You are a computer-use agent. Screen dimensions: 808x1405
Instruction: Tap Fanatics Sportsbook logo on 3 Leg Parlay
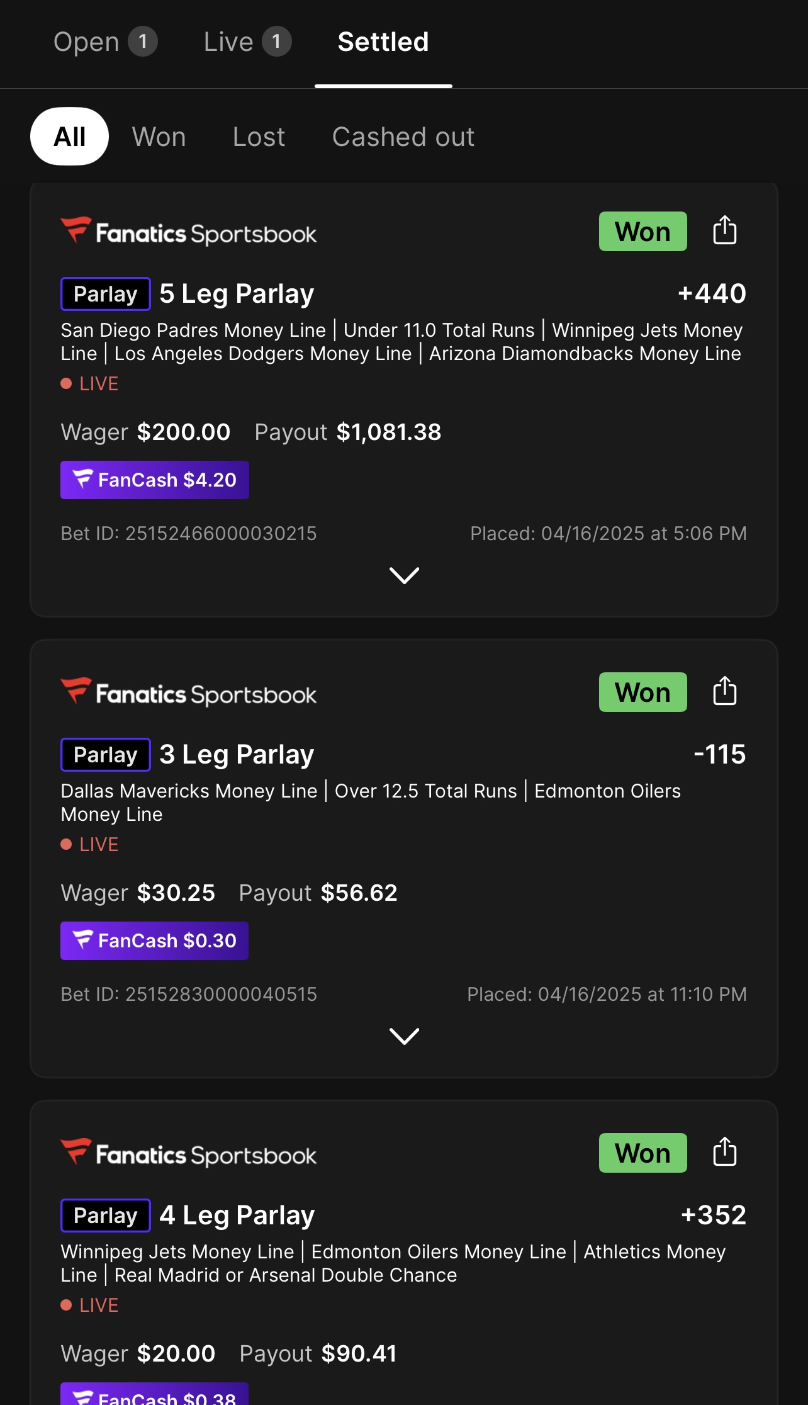189,694
